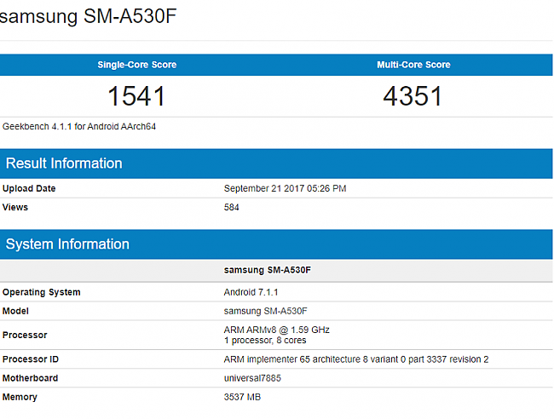Click the 'Operating System' label
The width and height of the screenshot is (554, 419).
tap(42, 292)
